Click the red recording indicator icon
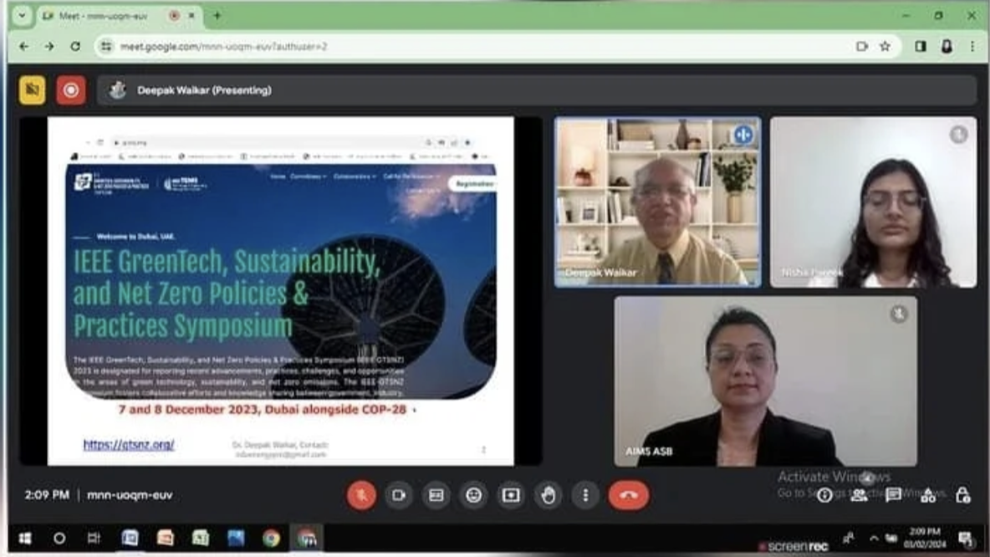The width and height of the screenshot is (990, 557). tap(71, 90)
